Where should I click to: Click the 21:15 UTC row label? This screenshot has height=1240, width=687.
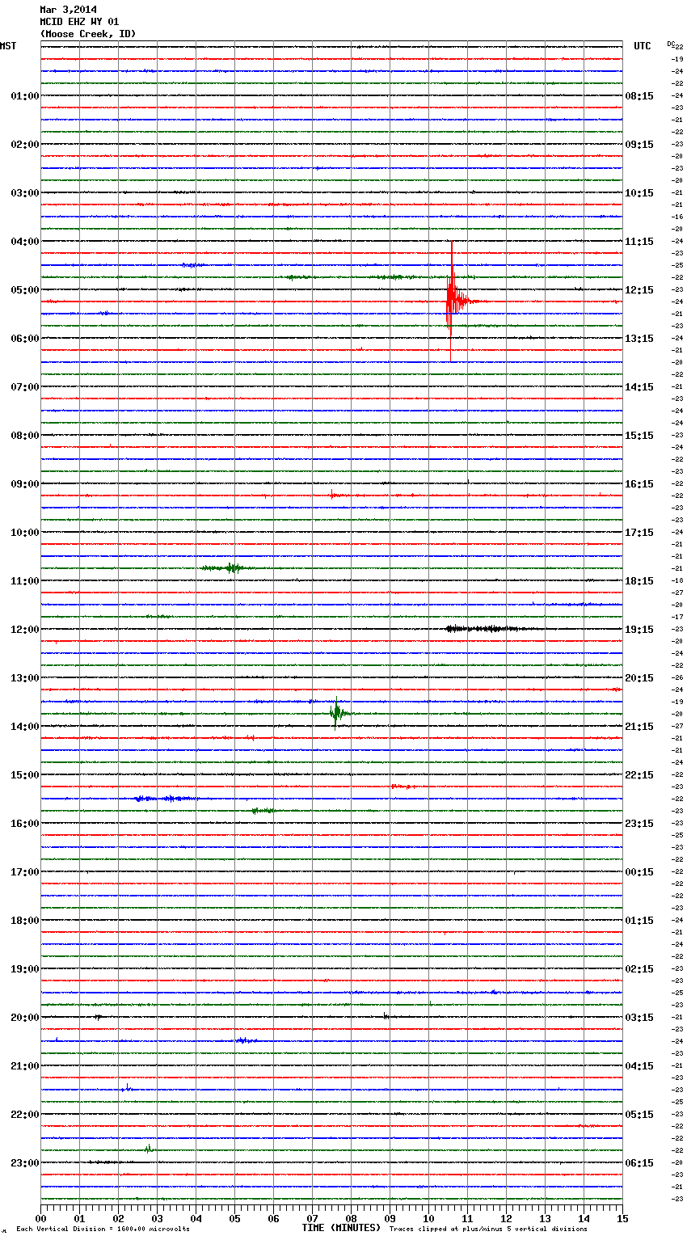[639, 727]
